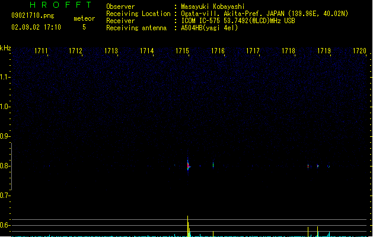Click the 1712 time tick label
This screenshot has width=373, height=237.
(x=75, y=51)
